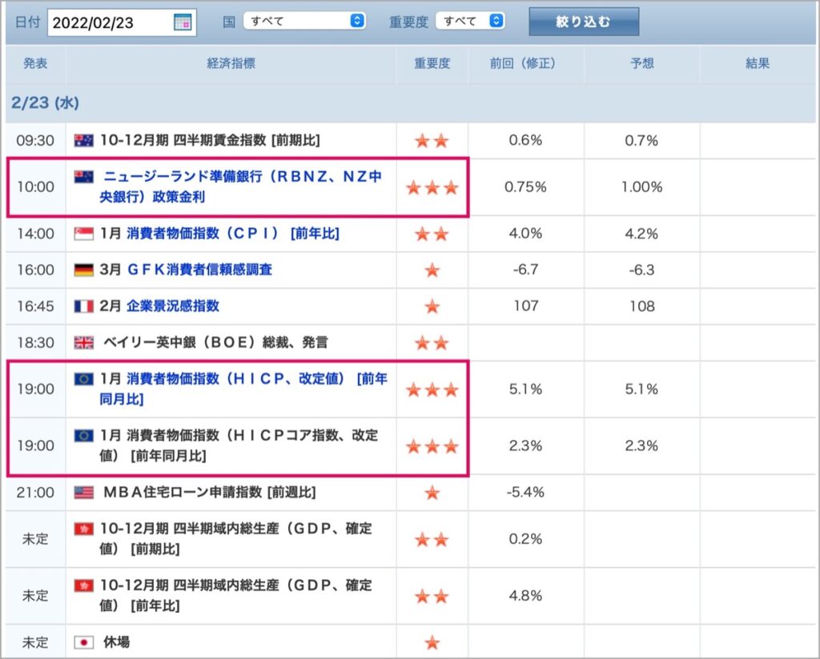This screenshot has height=659, width=820.
Task: Open the GFK消費者信頼感調査 link
Action: coord(199,270)
